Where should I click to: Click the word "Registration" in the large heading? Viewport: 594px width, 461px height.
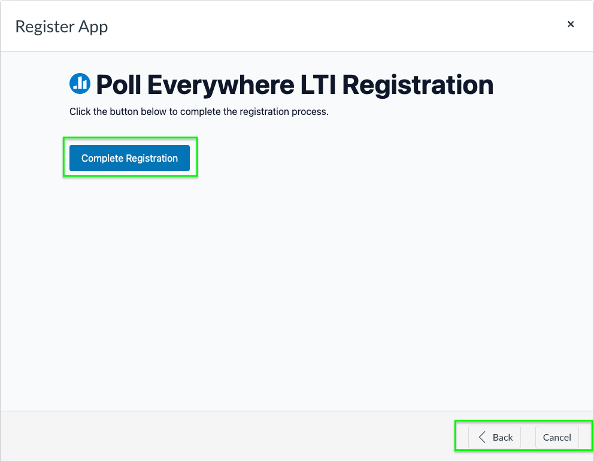pyautogui.click(x=418, y=85)
